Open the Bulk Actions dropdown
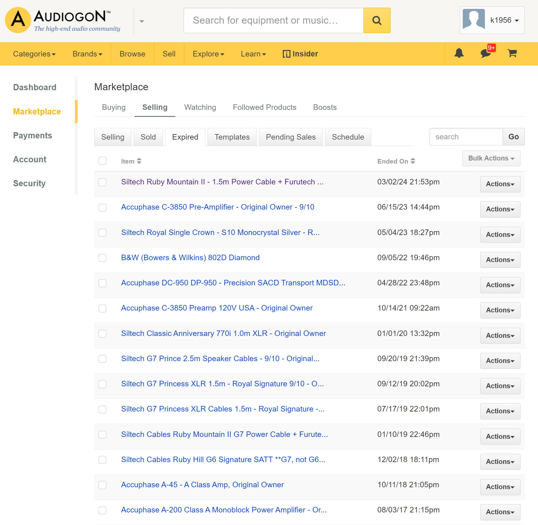538x525 pixels. 491,158
